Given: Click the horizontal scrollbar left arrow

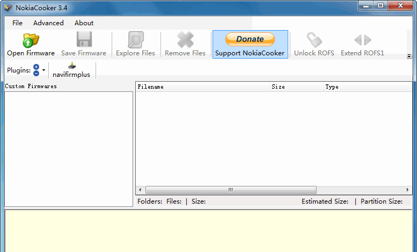Looking at the screenshot, I should tap(140, 190).
